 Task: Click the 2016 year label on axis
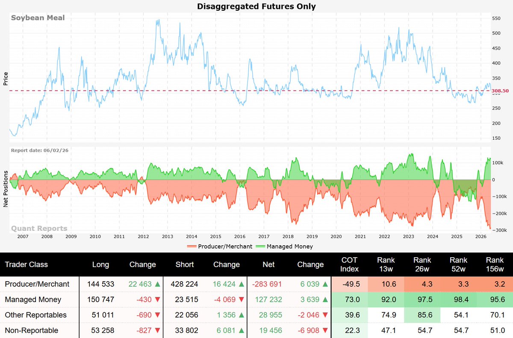pyautogui.click(x=240, y=236)
